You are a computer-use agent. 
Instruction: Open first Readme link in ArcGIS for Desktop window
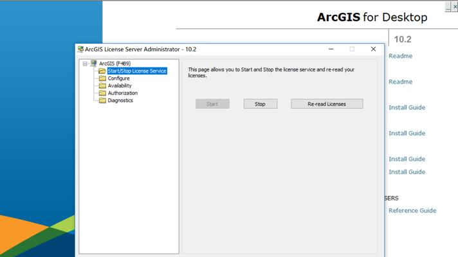click(x=400, y=56)
